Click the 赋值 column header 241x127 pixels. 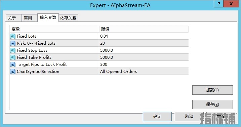(144, 29)
